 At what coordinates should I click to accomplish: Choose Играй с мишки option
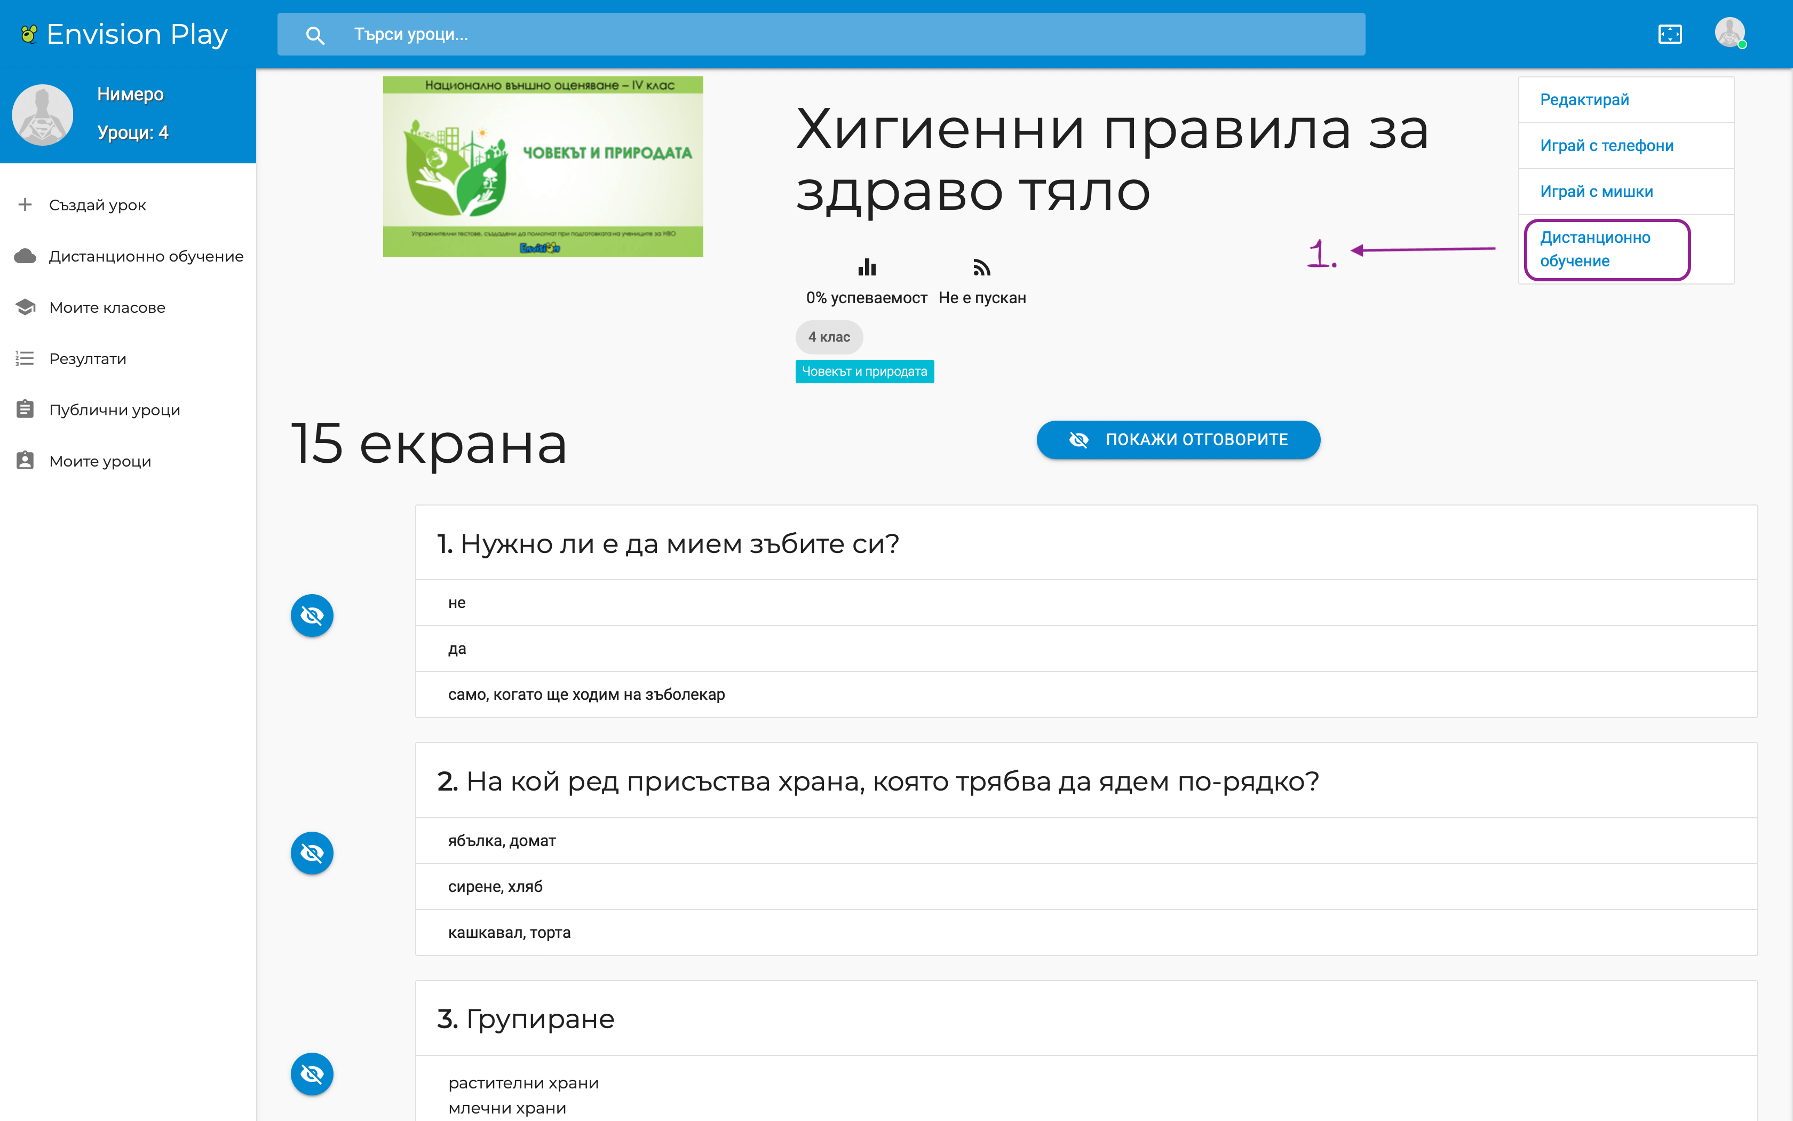[x=1595, y=191]
